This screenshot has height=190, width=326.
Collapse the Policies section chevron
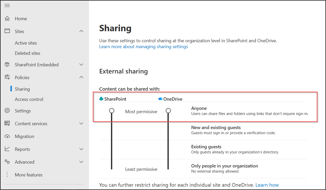[x=81, y=77]
